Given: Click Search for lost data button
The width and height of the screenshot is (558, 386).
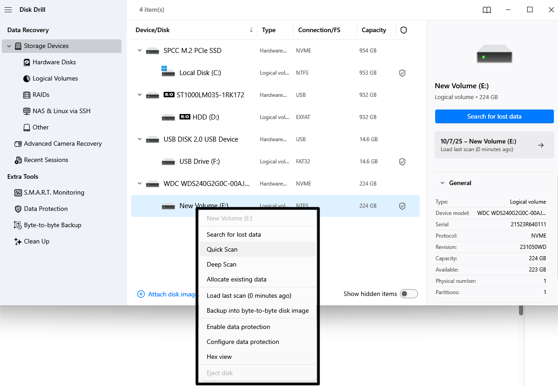Looking at the screenshot, I should (x=494, y=116).
